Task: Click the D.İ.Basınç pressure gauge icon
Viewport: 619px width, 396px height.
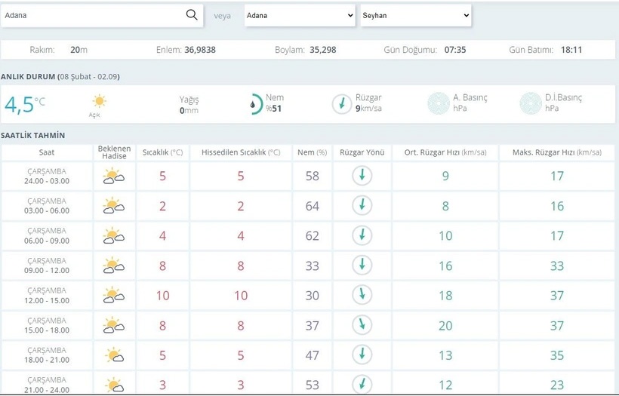Action: pos(531,104)
